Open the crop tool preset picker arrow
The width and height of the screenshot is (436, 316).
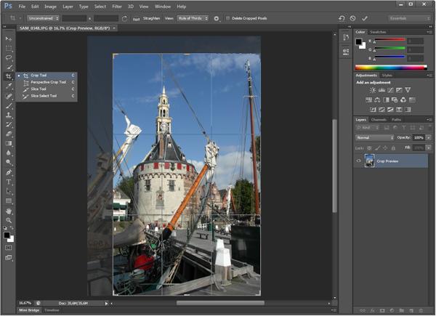[x=20, y=18]
